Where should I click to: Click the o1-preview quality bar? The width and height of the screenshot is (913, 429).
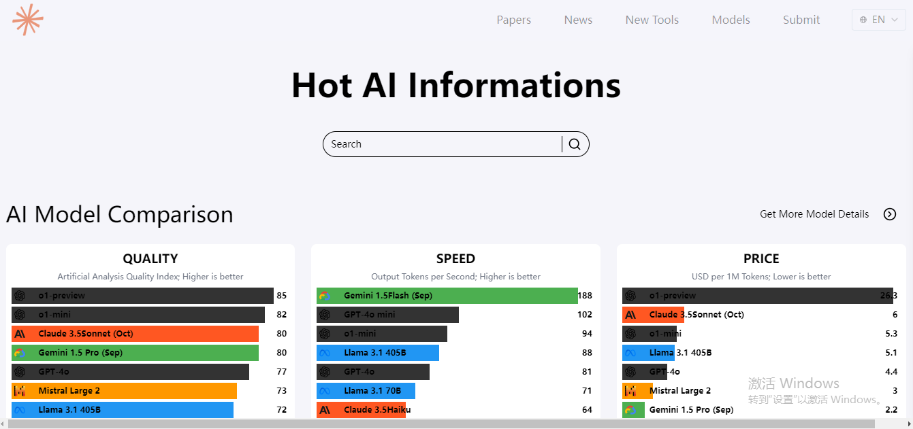click(x=142, y=296)
